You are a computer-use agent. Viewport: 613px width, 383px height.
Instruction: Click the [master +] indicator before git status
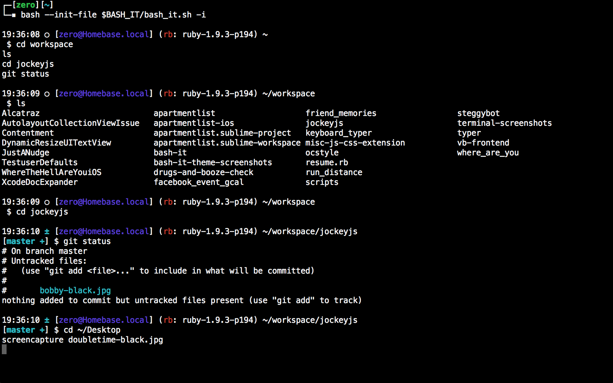pos(26,241)
